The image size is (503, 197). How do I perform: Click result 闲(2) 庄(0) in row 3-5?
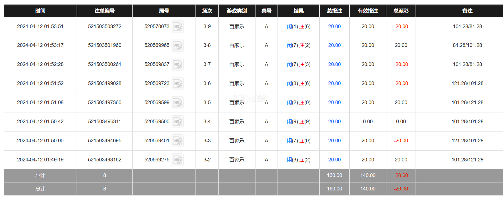[x=299, y=102]
